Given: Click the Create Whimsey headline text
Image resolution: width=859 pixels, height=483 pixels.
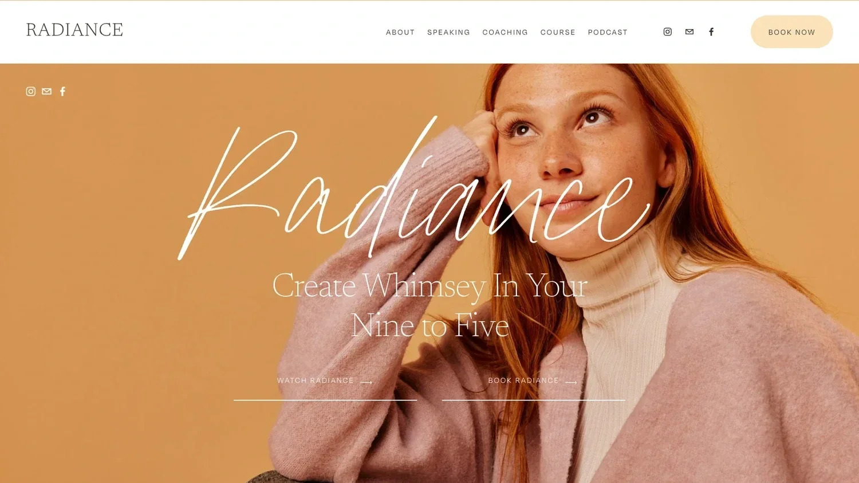Looking at the screenshot, I should coord(429,305).
